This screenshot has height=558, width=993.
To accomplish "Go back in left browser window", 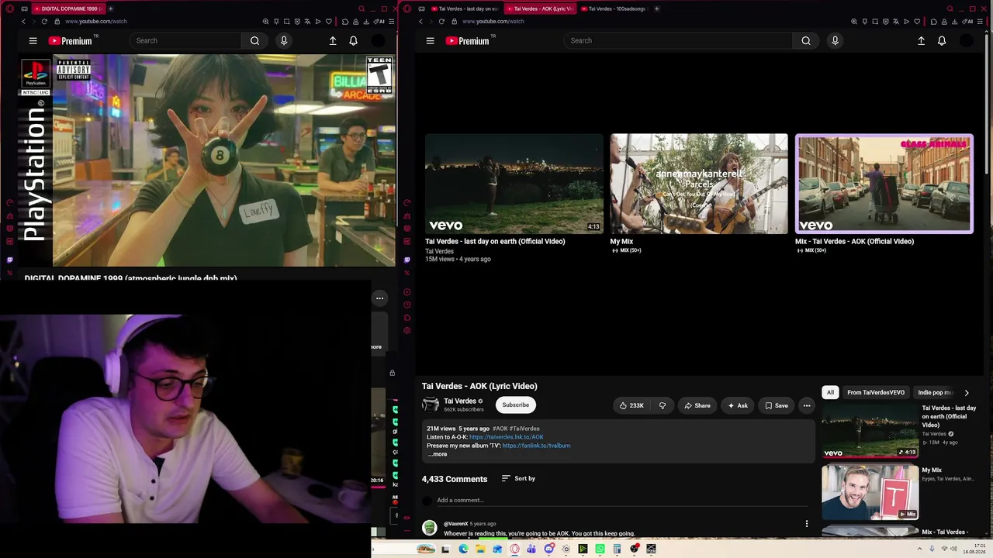I will point(23,21).
